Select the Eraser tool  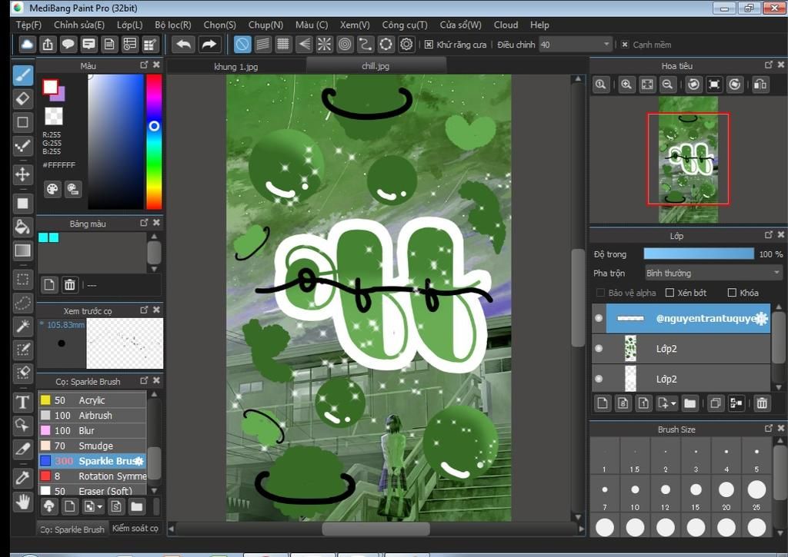(x=22, y=99)
